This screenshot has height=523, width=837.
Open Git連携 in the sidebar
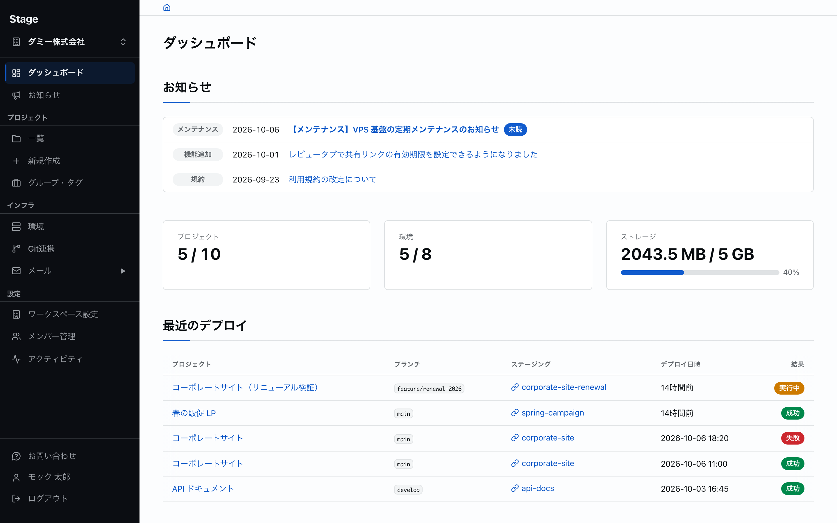click(69, 249)
